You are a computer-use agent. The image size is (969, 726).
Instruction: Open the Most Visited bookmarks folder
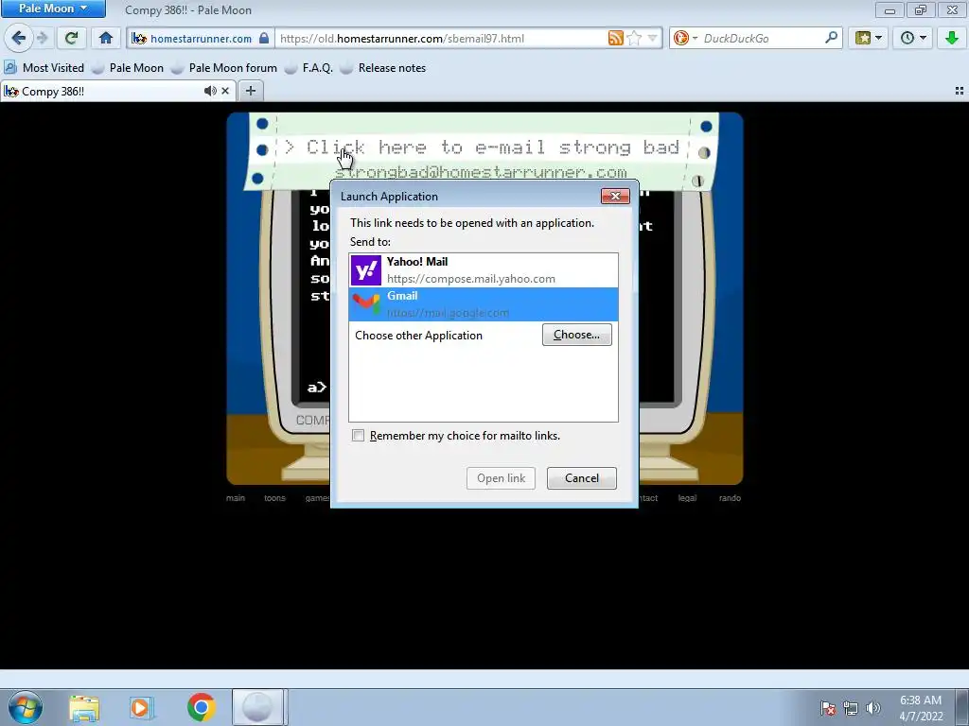click(x=44, y=68)
